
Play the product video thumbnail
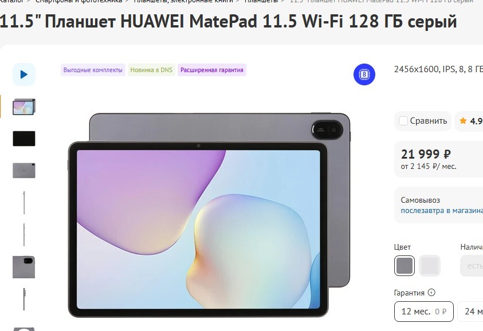point(24,74)
